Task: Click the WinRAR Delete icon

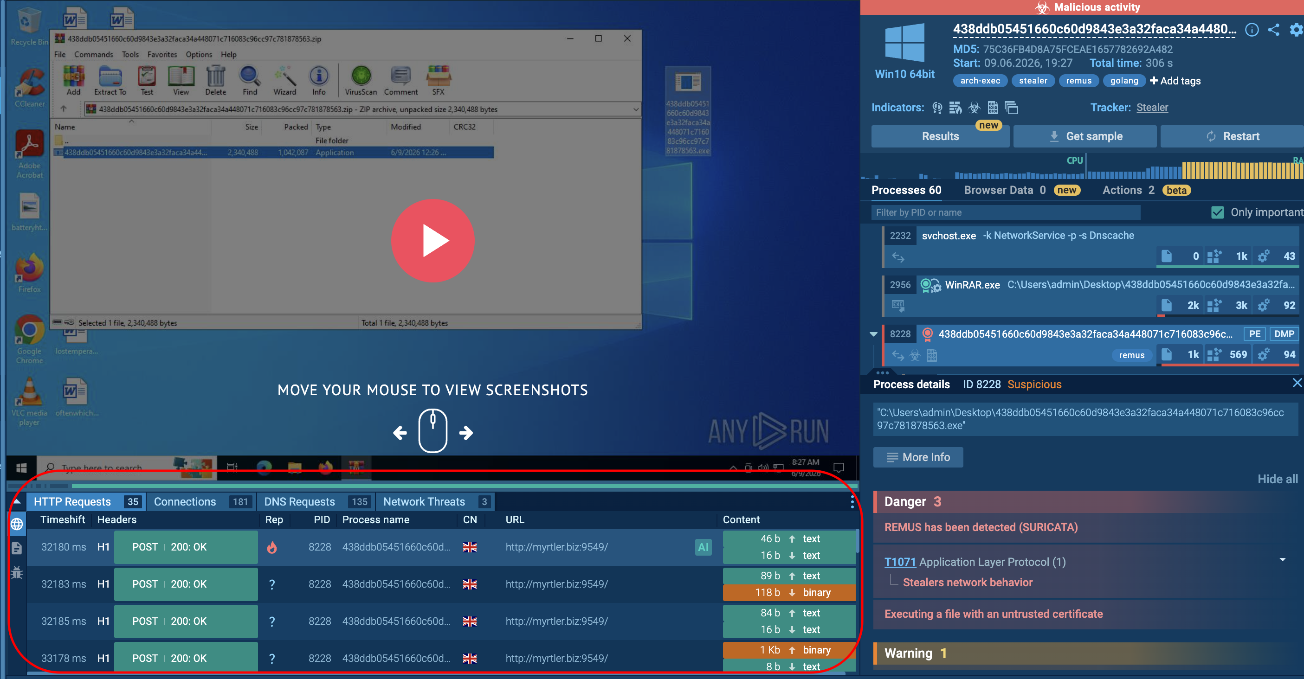Action: point(216,80)
